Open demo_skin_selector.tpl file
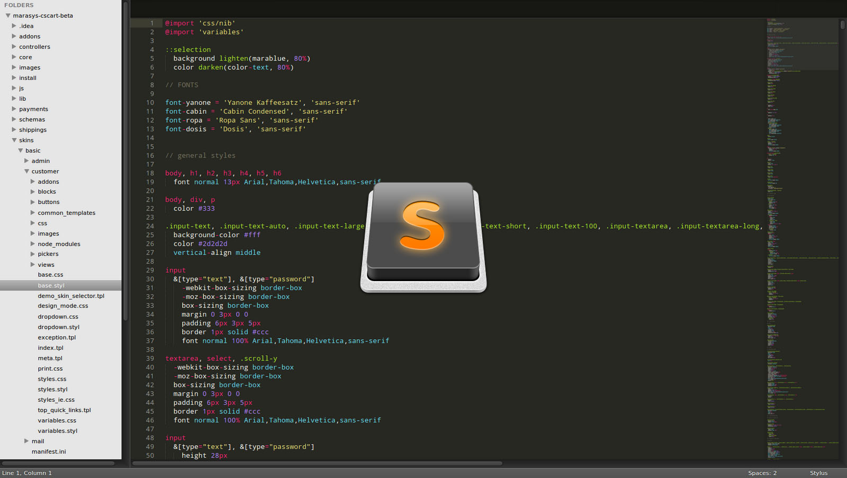 [x=71, y=296]
